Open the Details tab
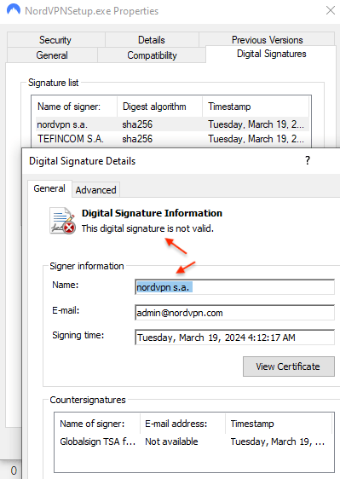340x479 pixels. (152, 40)
